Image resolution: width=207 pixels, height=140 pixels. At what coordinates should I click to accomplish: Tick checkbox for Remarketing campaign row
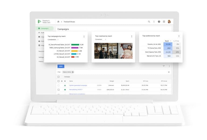tap(58, 90)
